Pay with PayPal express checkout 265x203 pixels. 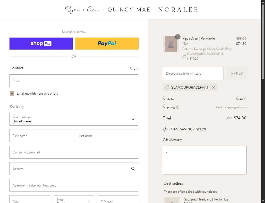coord(107,44)
